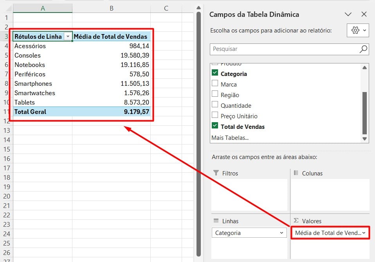
Task: Select the cell with value 984,14
Action: [112, 46]
